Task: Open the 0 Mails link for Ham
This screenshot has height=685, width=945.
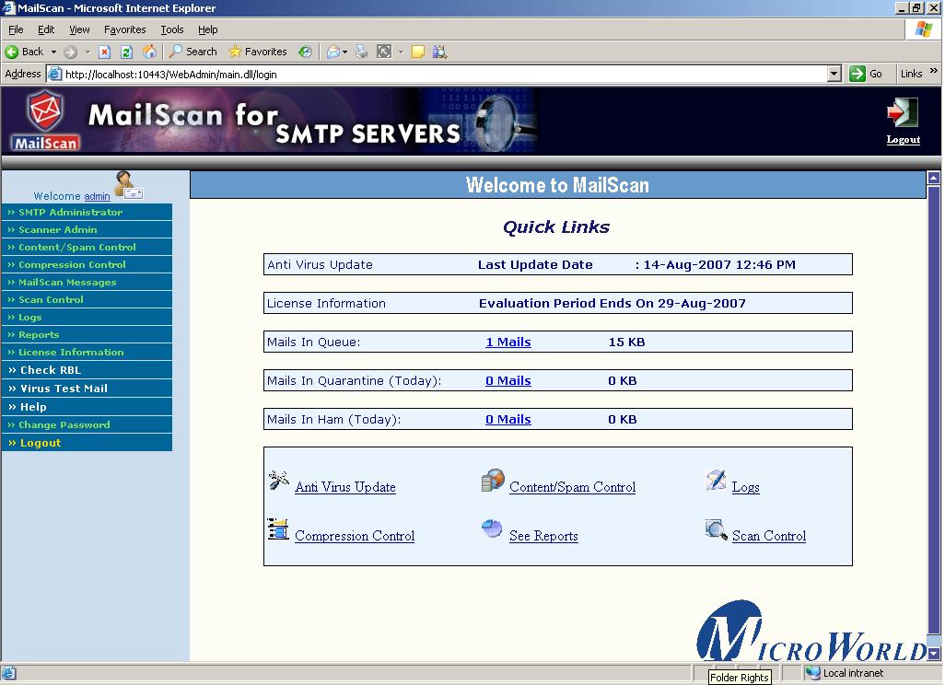Action: click(x=508, y=419)
